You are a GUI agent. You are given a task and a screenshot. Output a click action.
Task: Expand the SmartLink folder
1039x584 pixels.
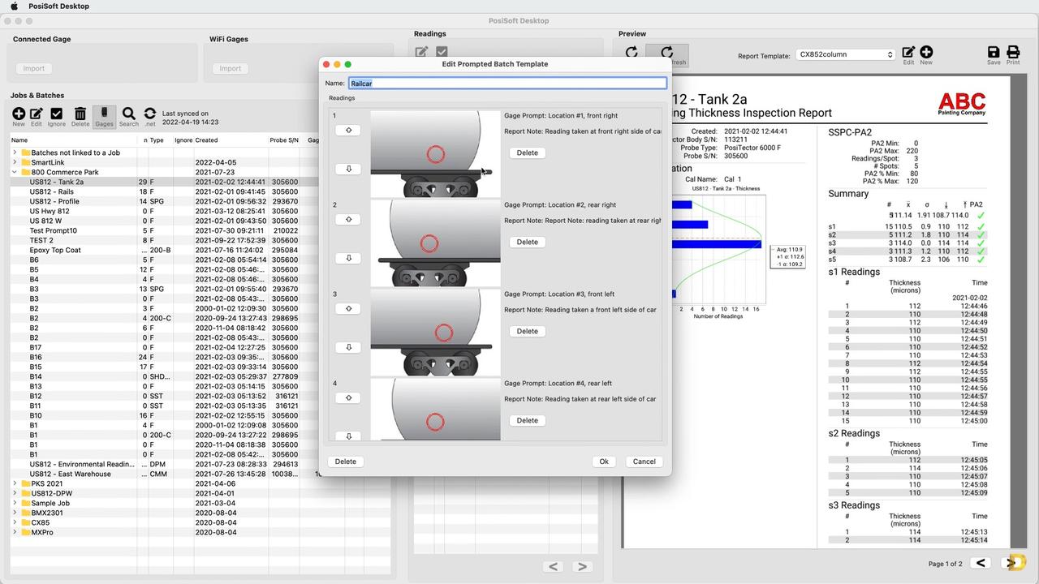point(15,162)
